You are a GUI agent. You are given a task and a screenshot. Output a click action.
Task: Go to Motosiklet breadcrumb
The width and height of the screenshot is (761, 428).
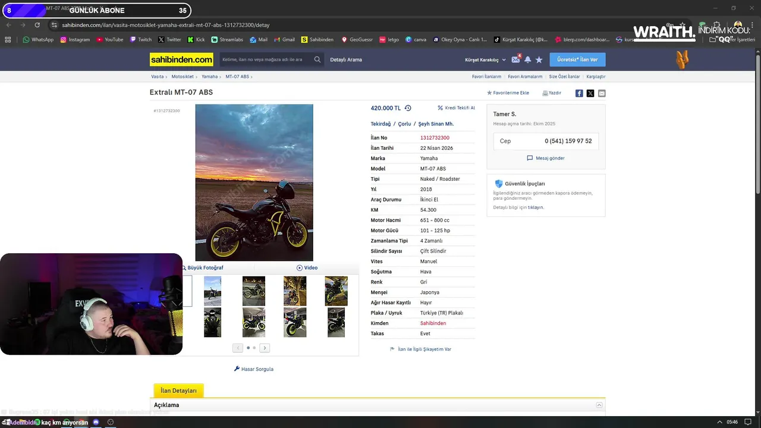pos(183,77)
